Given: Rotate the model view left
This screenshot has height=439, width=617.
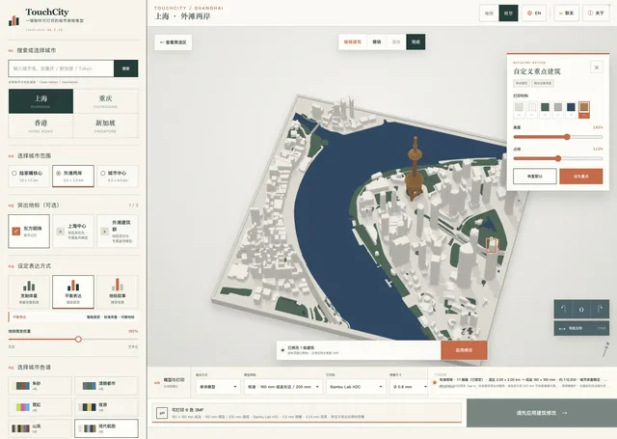Looking at the screenshot, I should pos(563,309).
